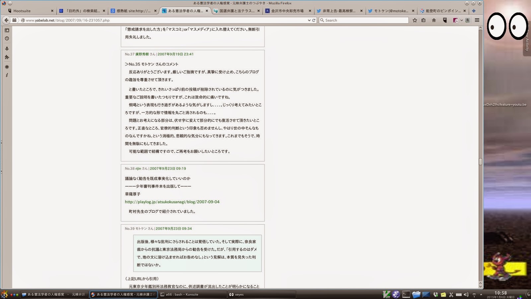Bookmark this page with the star icon
This screenshot has height=299, width=531.
click(415, 20)
